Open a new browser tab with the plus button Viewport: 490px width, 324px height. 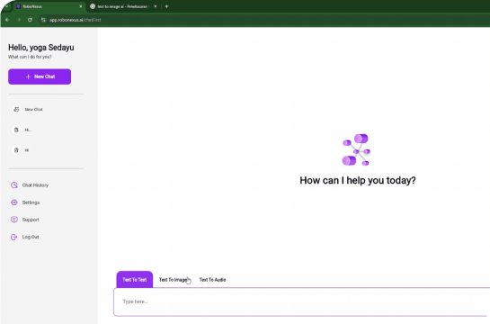[166, 6]
